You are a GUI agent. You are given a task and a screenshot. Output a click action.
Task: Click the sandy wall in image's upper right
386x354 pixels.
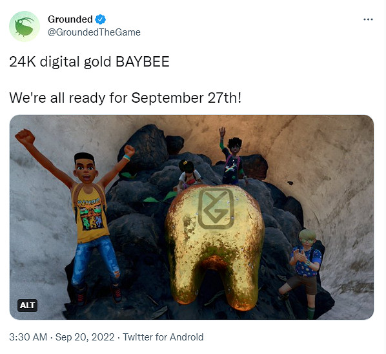click(x=327, y=158)
